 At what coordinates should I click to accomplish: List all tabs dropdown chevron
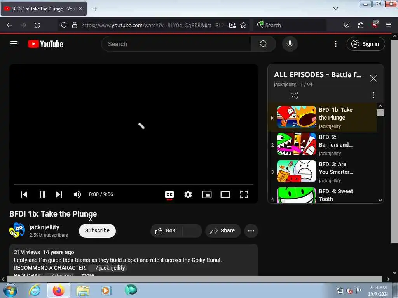[335, 9]
